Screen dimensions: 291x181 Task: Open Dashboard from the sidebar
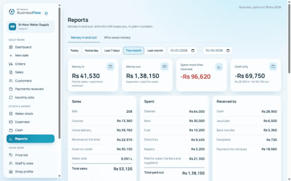[31, 47]
